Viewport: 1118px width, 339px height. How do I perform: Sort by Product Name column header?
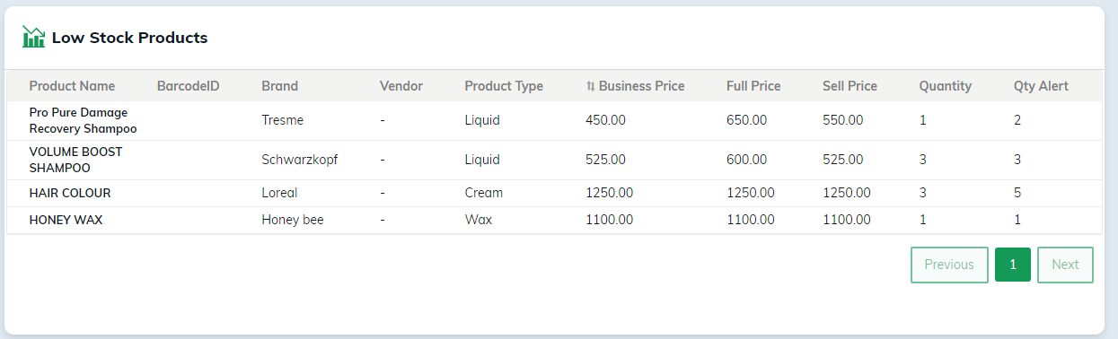pyautogui.click(x=72, y=86)
